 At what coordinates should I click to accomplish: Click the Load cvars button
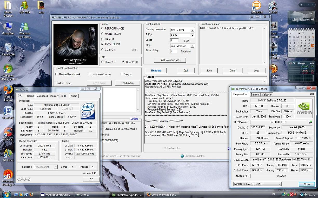coord(127,83)
